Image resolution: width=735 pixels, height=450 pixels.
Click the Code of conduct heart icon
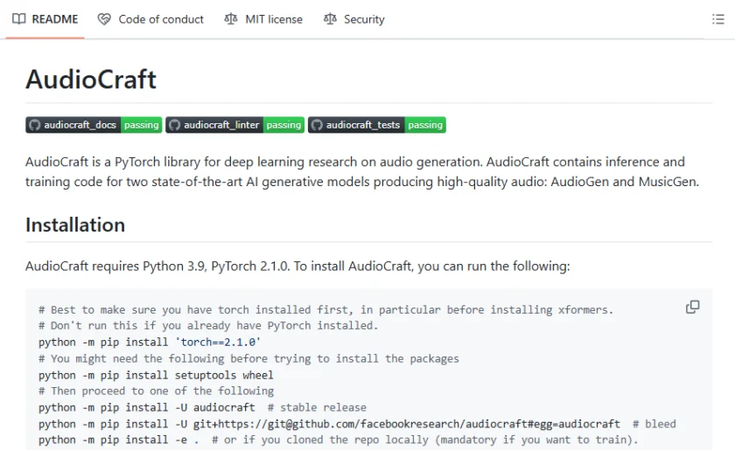pyautogui.click(x=104, y=19)
